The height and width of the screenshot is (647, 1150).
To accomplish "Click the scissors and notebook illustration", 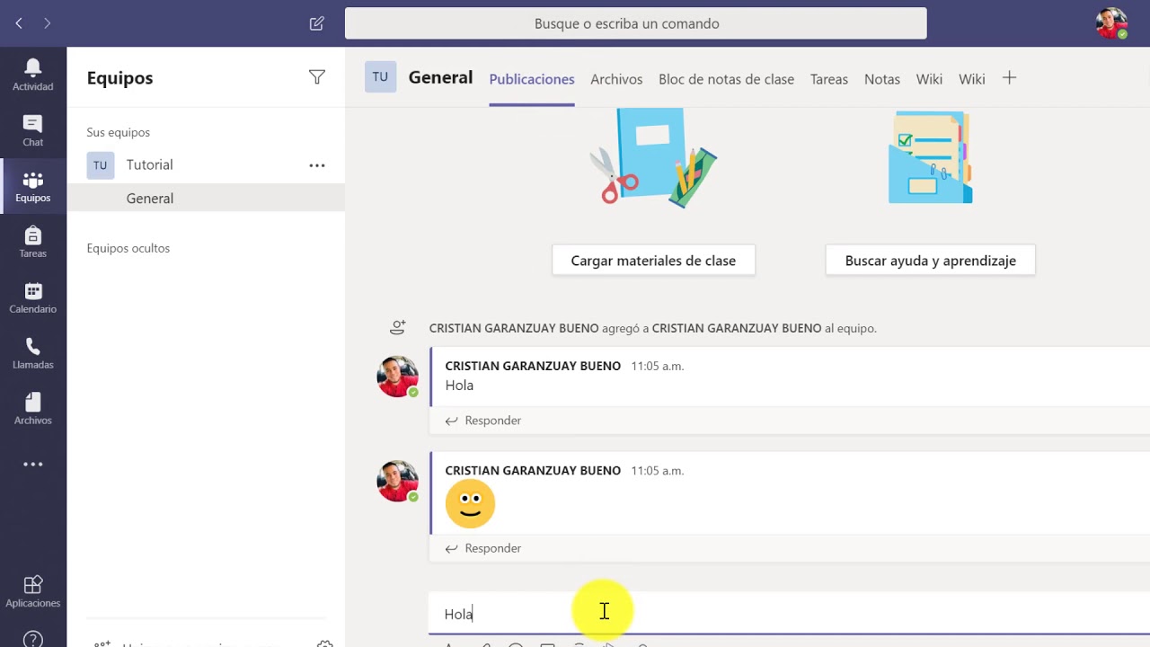I will point(653,158).
